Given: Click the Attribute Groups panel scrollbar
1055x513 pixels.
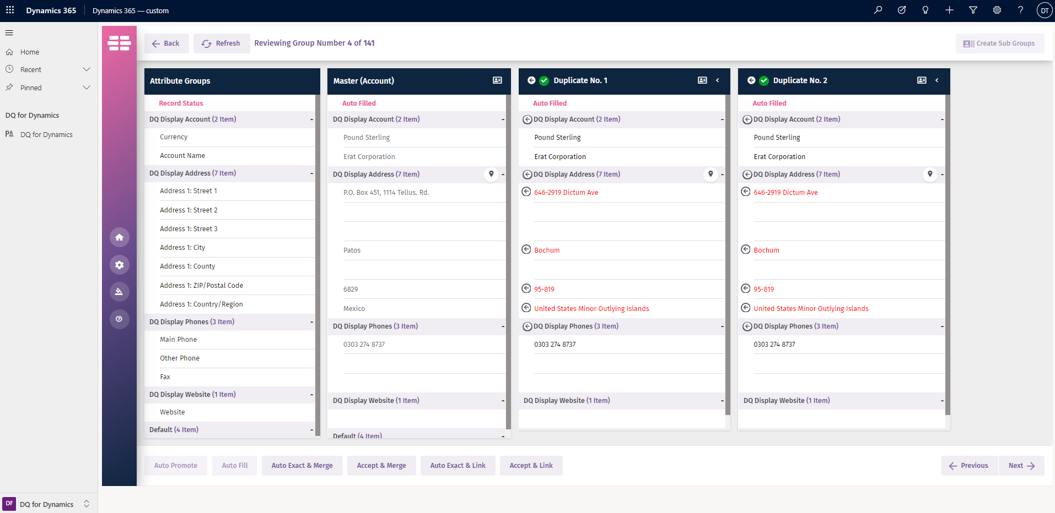Looking at the screenshot, I should point(317,264).
